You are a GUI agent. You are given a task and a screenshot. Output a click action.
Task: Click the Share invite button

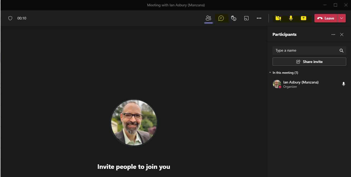(x=309, y=62)
